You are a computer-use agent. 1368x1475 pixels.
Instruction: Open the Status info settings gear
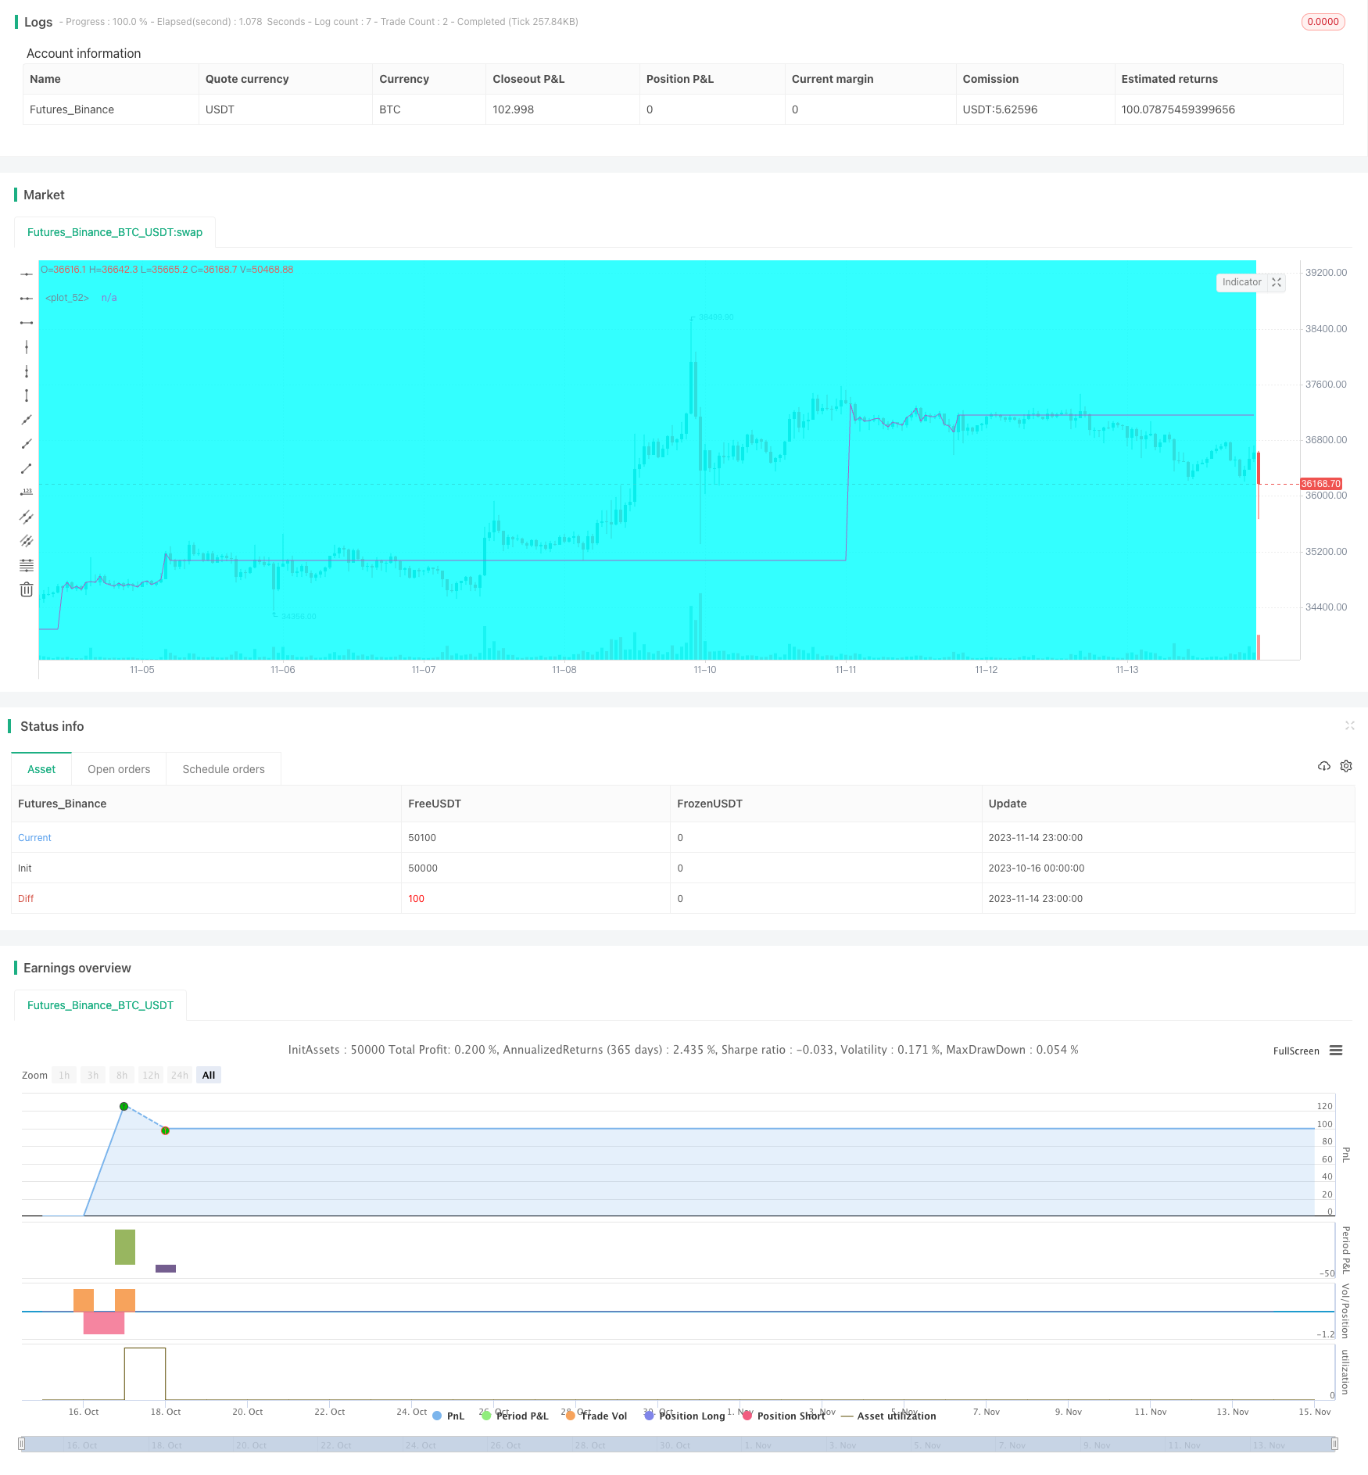[x=1346, y=766]
